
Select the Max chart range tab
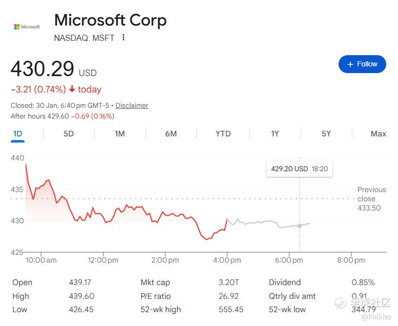[x=378, y=134]
